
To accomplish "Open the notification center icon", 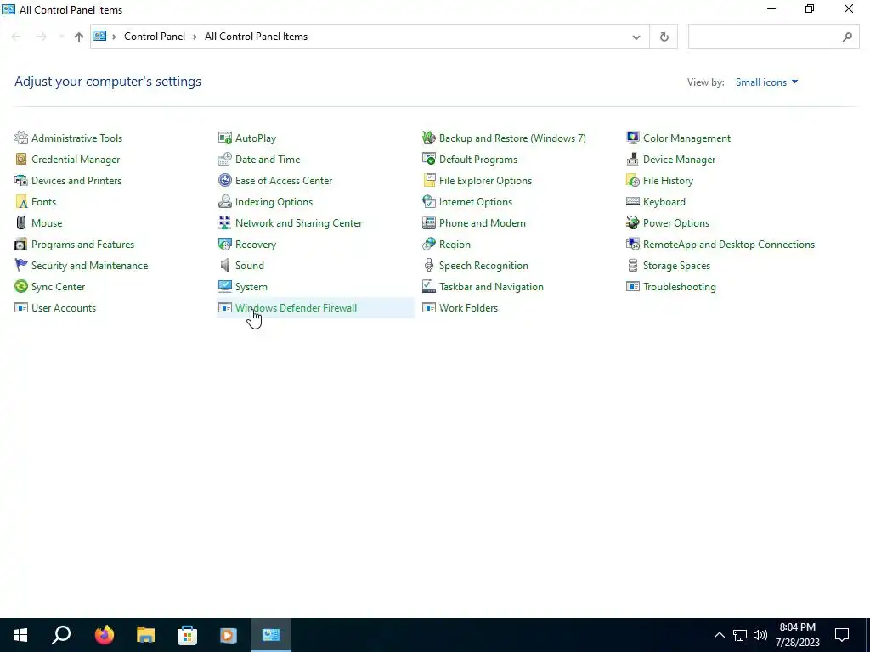I will pyautogui.click(x=842, y=635).
